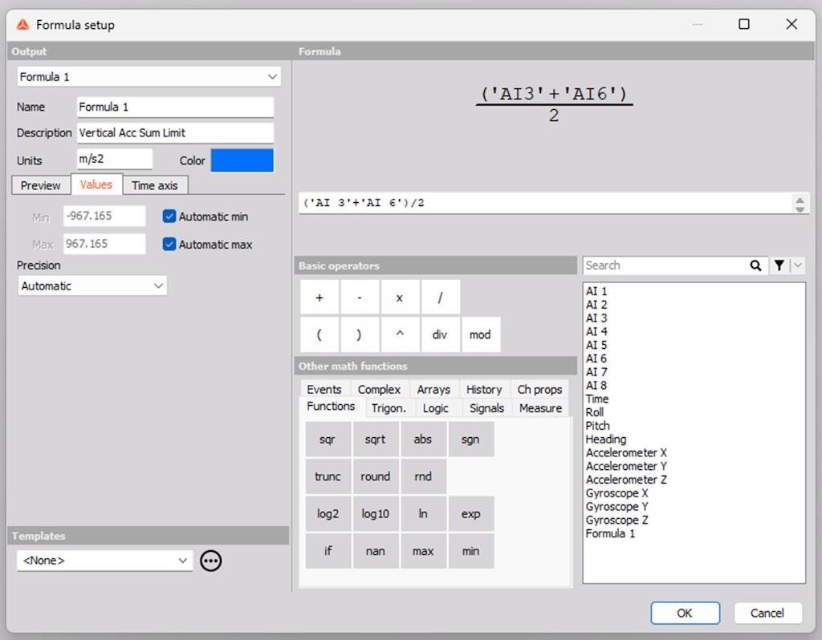The height and width of the screenshot is (640, 822).
Task: Open the Ch props tab
Action: [539, 389]
